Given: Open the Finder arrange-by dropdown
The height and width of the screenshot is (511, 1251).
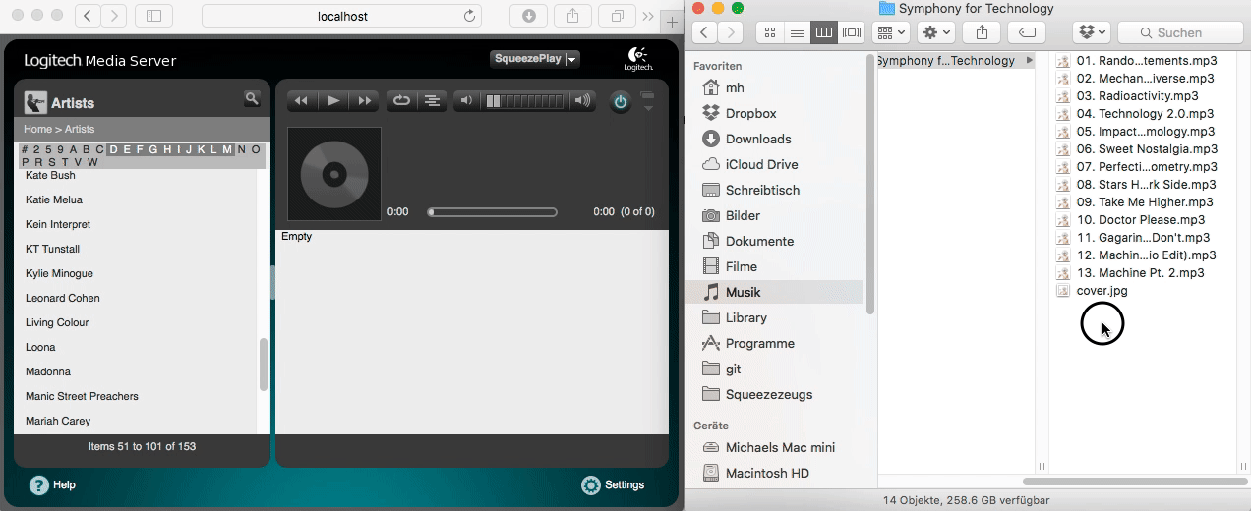Looking at the screenshot, I should point(890,32).
